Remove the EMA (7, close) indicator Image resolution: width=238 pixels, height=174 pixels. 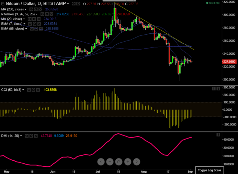(x=39, y=24)
